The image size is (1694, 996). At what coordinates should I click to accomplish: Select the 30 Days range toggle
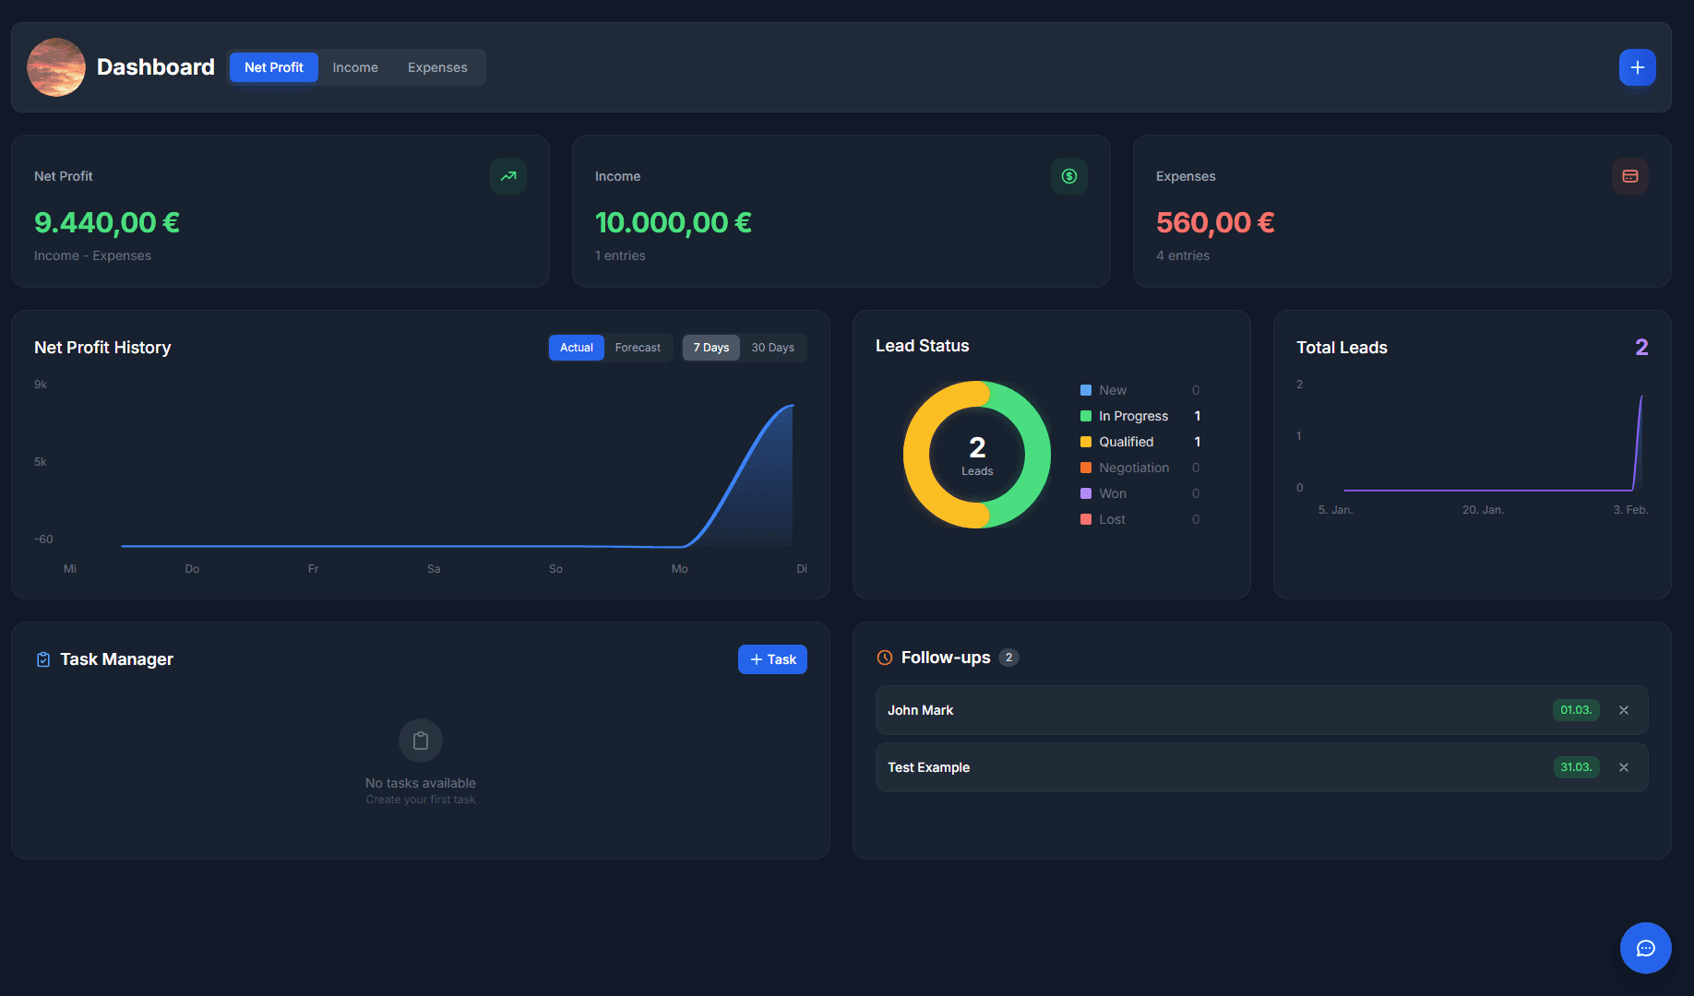[773, 348]
